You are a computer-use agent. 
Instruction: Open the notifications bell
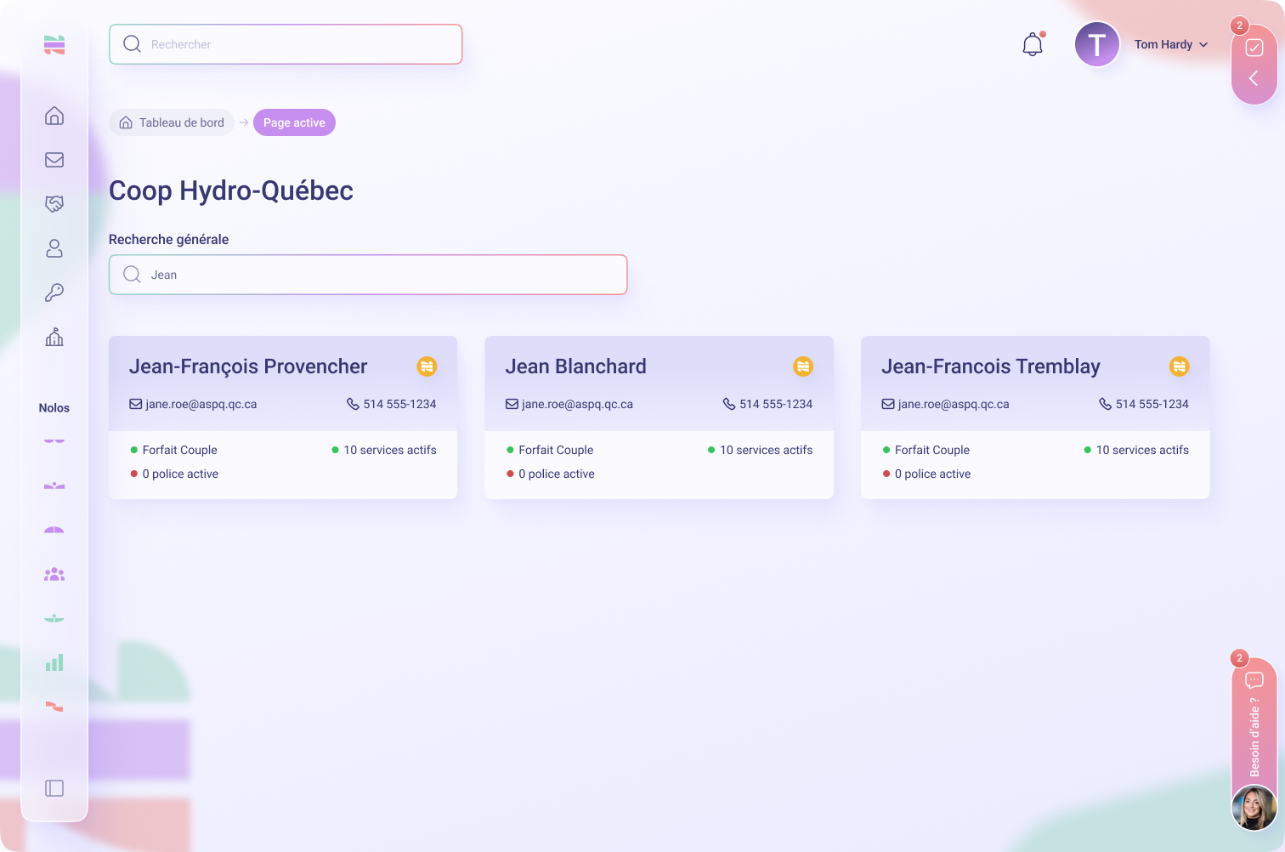click(x=1033, y=44)
